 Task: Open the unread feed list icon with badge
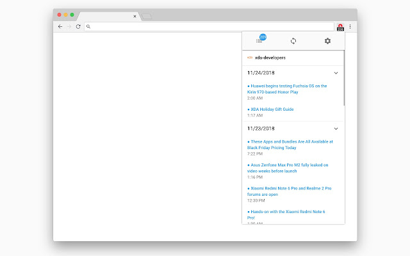click(261, 39)
